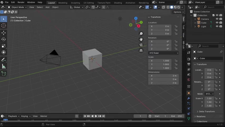Click the zoom magnifier viewport icon
This screenshot has width=225, height=127.
[x=141, y=34]
